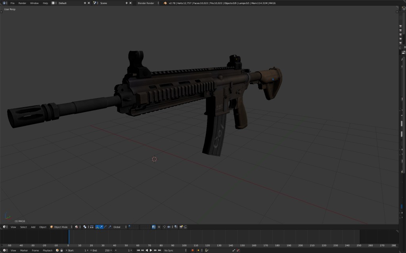
Task: Open the Object menu
Action: point(42,227)
